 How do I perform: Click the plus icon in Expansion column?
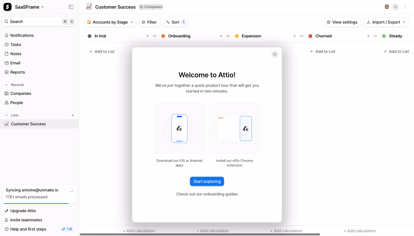point(295,36)
